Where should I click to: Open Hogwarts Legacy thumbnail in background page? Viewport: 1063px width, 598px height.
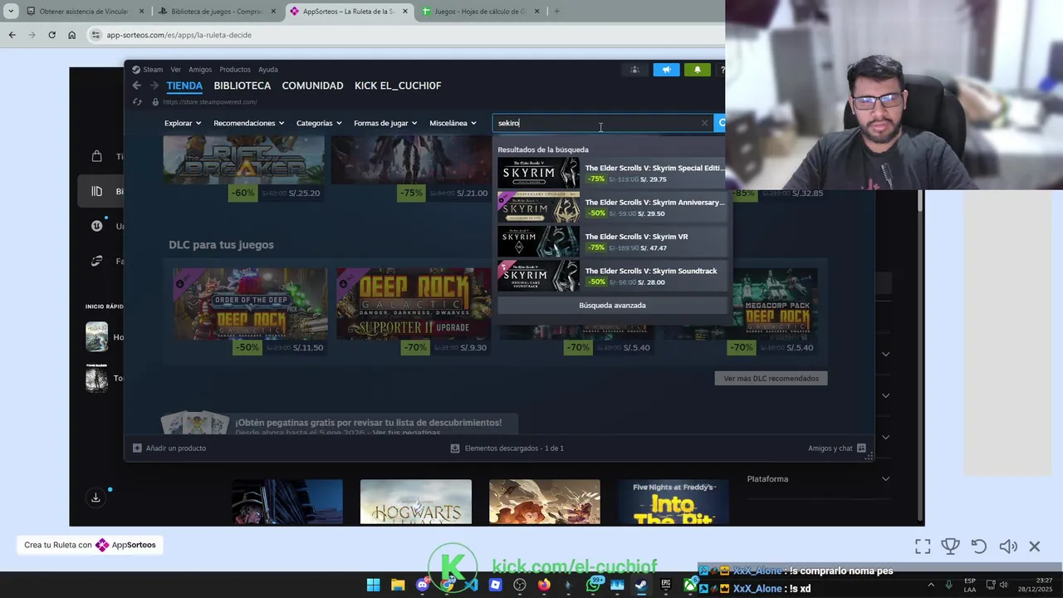[x=415, y=502]
